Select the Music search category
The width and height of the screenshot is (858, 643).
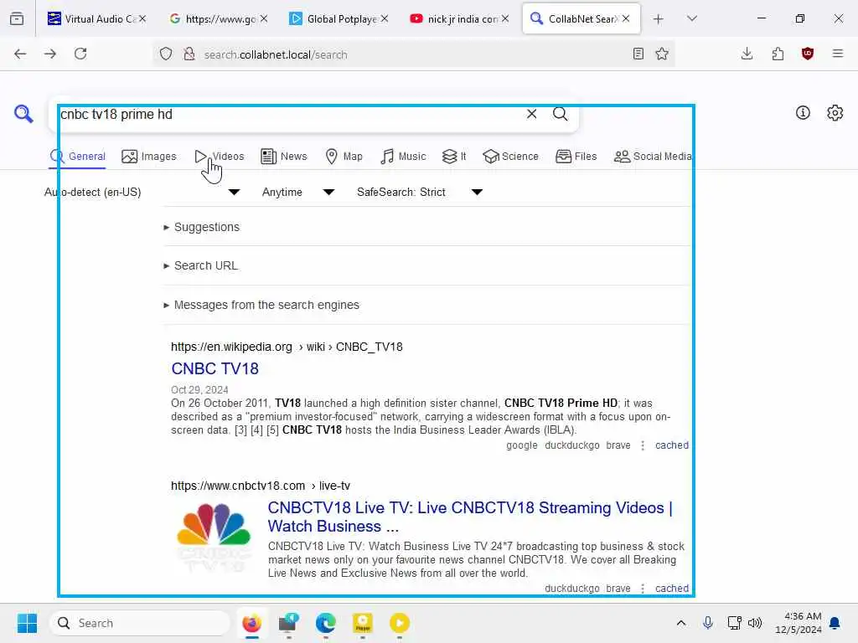coord(403,157)
